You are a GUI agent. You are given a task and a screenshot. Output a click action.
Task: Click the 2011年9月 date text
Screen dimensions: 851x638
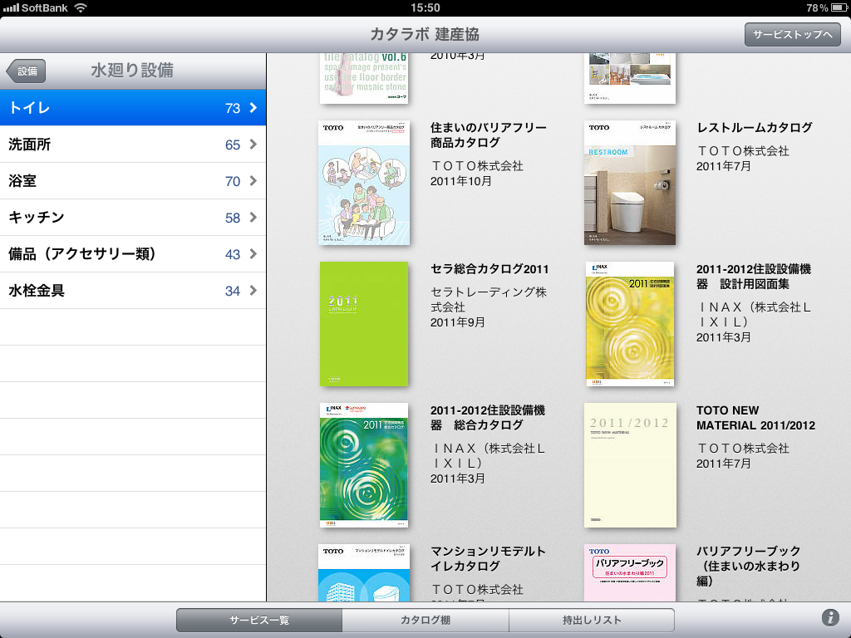[x=458, y=322]
